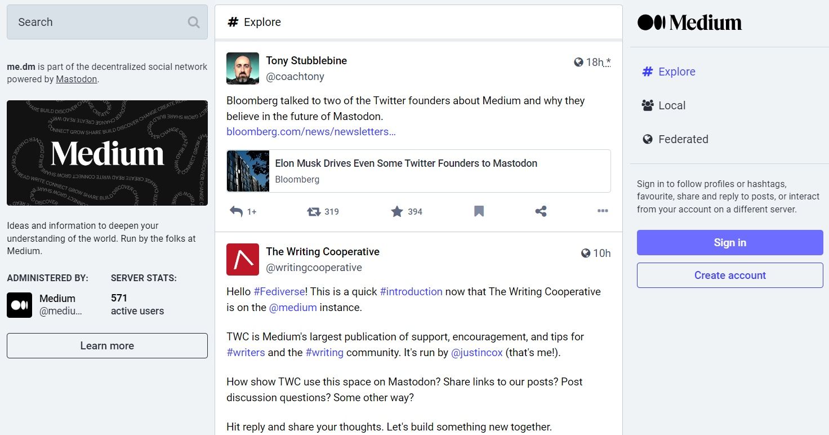
Task: Click the Learn more button
Action: [107, 345]
